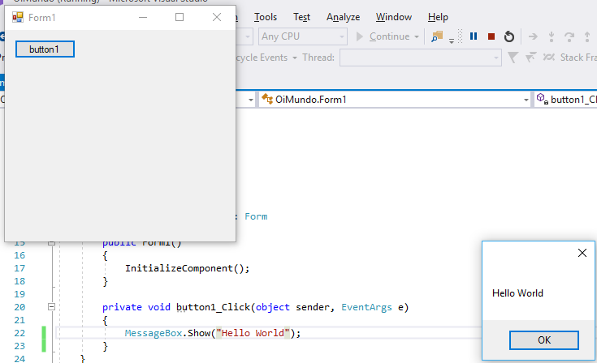Open the OiMundo.Form1 class dropdown
597x363 pixels.
pos(395,100)
